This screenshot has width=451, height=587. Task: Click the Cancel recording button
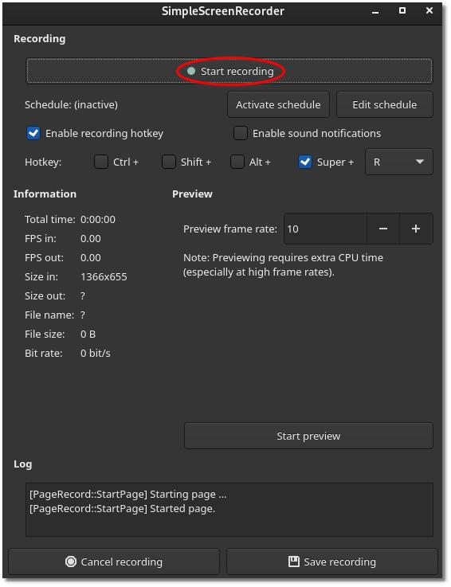[x=114, y=562]
